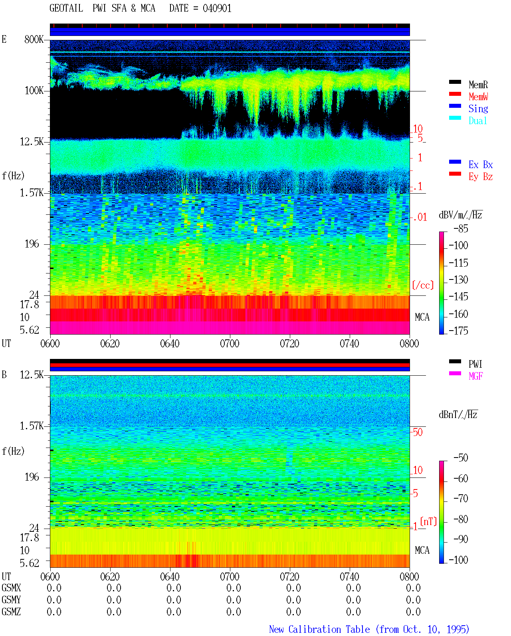Click the "-85" color scale value
The height and width of the screenshot is (636, 511).
pyautogui.click(x=461, y=229)
